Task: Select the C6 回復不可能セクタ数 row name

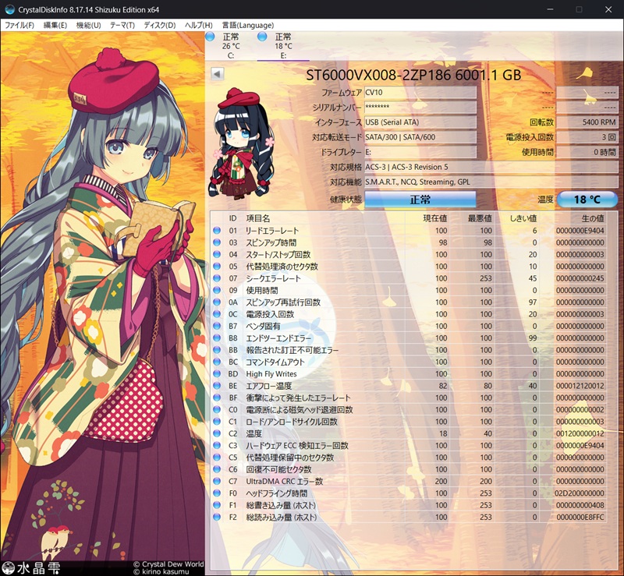Action: click(278, 469)
